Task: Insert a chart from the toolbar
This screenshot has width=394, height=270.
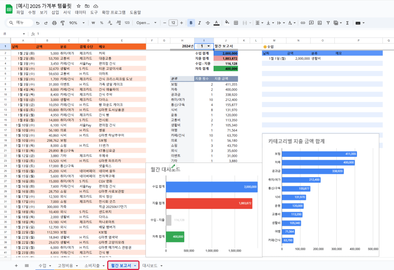Action: [320, 23]
